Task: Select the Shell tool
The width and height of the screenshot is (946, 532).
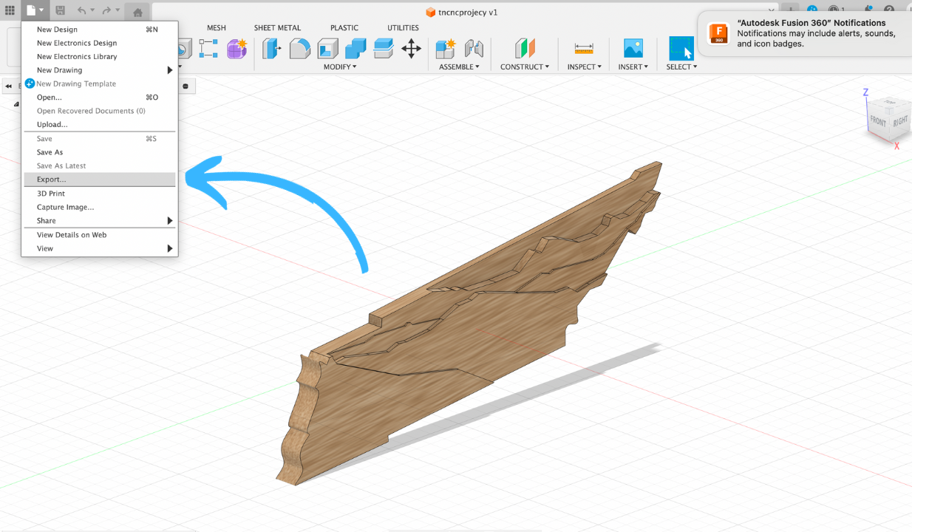Action: pos(327,49)
